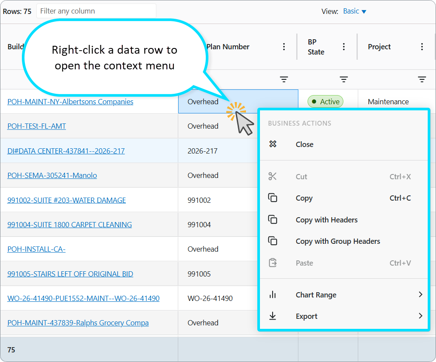Open the Plan Number column filter
The height and width of the screenshot is (362, 436).
pyautogui.click(x=284, y=79)
